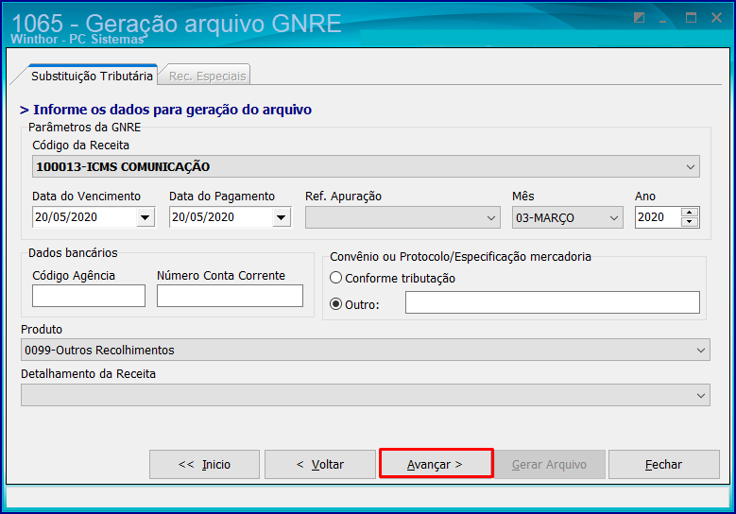Click the restore-down window icon in title bar
Viewport: 736px width, 514px height.
(639, 18)
